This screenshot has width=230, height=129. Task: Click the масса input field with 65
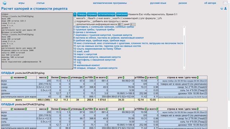(x=120, y=24)
